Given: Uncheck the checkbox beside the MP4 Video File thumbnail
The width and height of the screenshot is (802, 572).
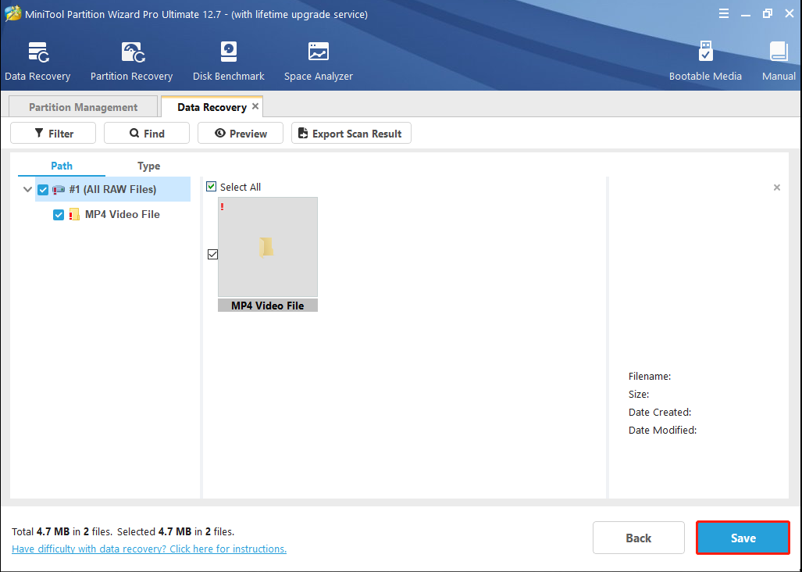Looking at the screenshot, I should [212, 254].
